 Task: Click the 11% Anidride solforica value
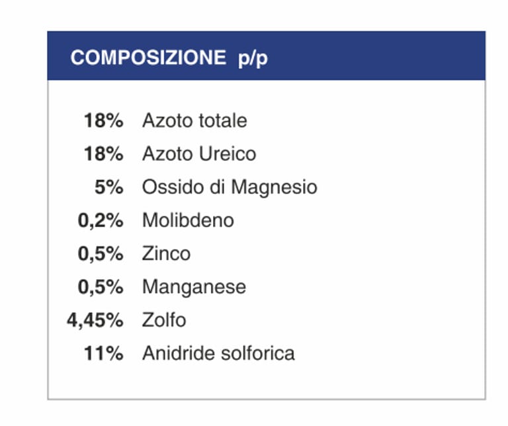click(x=103, y=353)
